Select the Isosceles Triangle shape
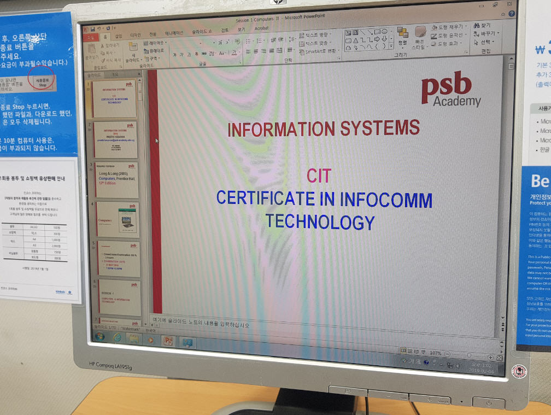The width and height of the screenshot is (551, 415). pyautogui.click(x=355, y=41)
